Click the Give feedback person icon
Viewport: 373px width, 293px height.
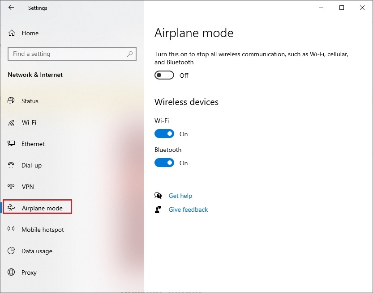[x=158, y=209]
